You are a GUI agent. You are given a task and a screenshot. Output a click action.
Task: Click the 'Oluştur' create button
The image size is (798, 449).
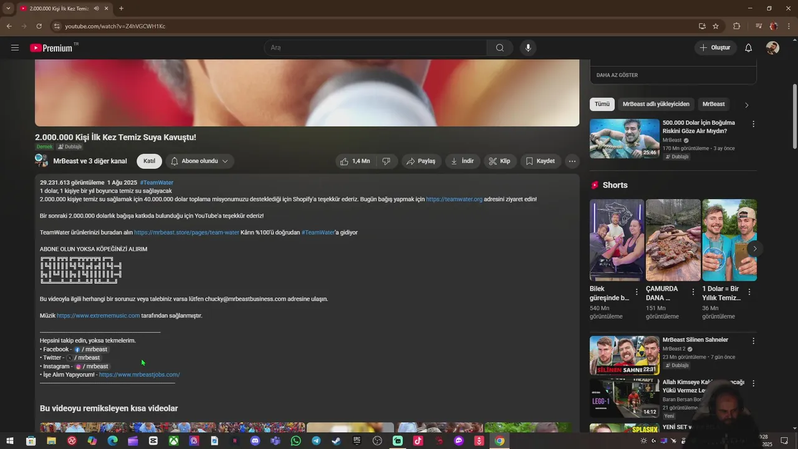coord(715,48)
